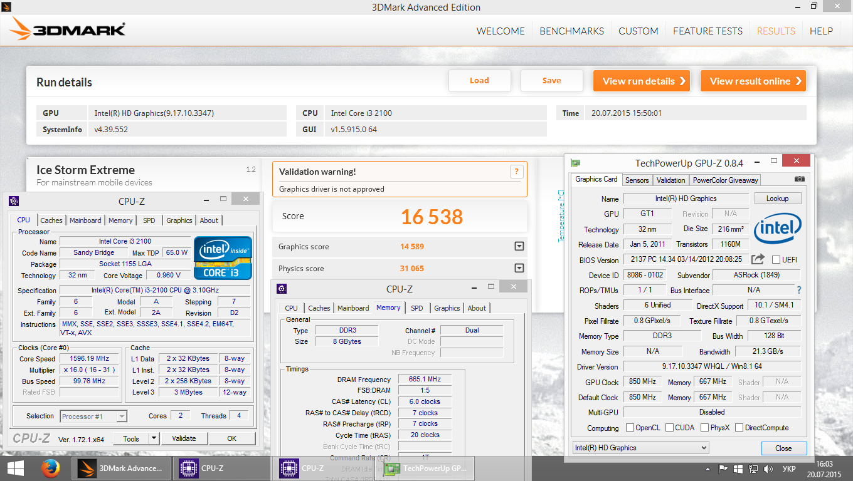Open SPD tab in CPU-Z Memory window
This screenshot has height=481, width=853.
click(416, 308)
